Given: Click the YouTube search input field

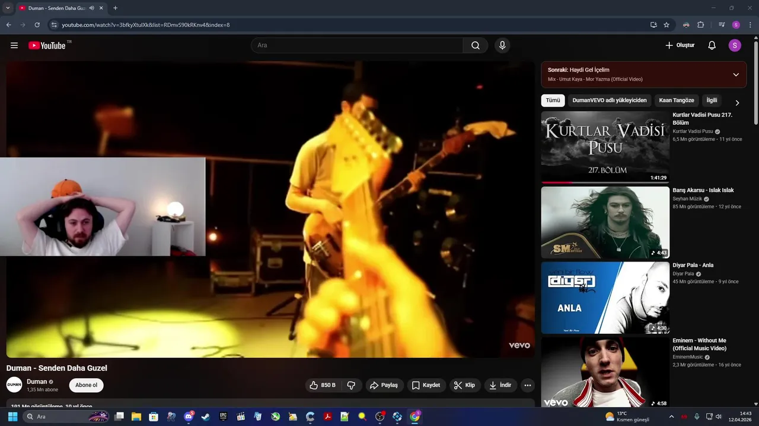Looking at the screenshot, I should point(357,46).
